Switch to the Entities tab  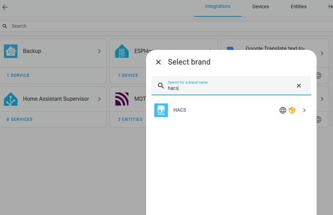298,7
